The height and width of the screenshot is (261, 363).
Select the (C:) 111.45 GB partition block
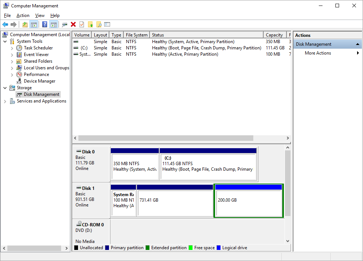click(208, 164)
